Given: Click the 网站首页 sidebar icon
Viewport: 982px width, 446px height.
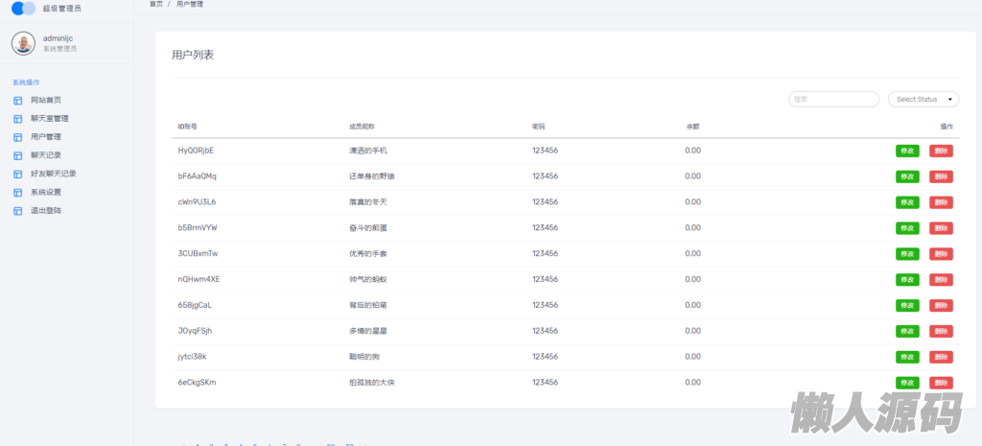Looking at the screenshot, I should coord(17,101).
